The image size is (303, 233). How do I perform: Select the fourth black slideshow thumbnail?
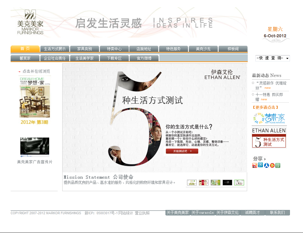[x=227, y=182]
